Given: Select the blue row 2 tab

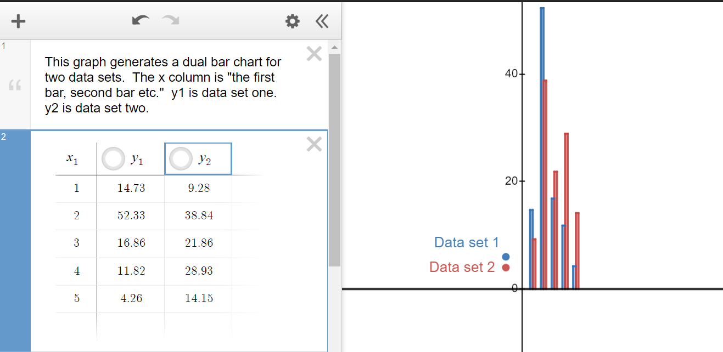Looking at the screenshot, I should 15,241.
